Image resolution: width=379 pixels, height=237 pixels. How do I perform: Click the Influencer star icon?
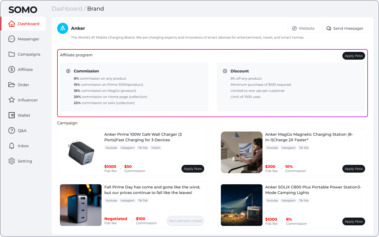12,100
